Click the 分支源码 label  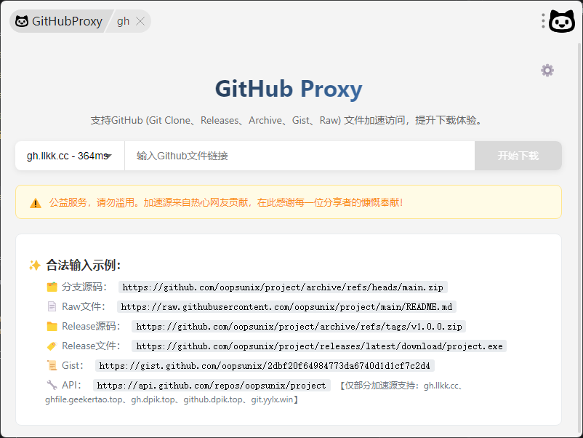pos(84,287)
